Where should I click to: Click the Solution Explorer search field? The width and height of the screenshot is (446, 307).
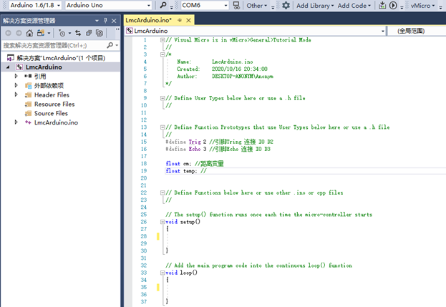54,45
